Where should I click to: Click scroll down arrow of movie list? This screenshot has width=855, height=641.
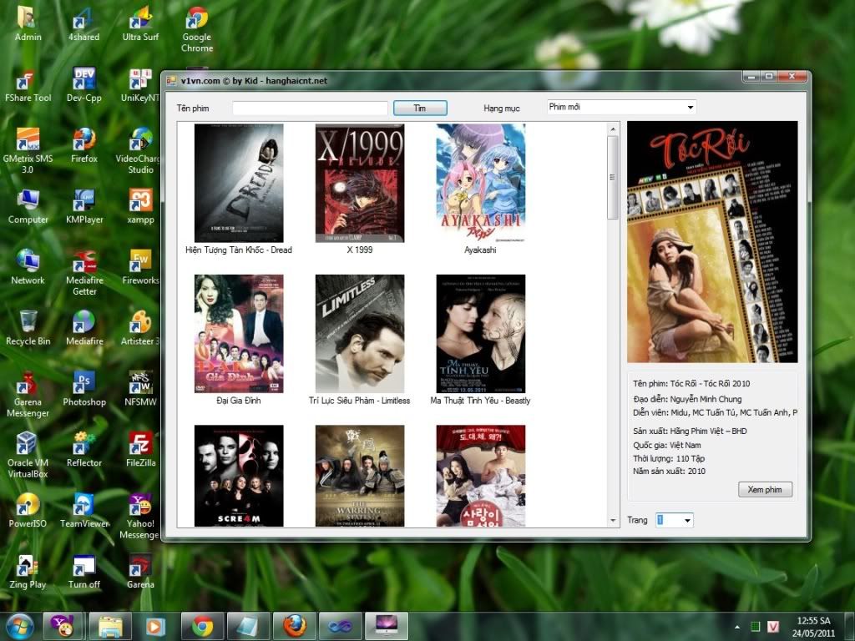613,521
